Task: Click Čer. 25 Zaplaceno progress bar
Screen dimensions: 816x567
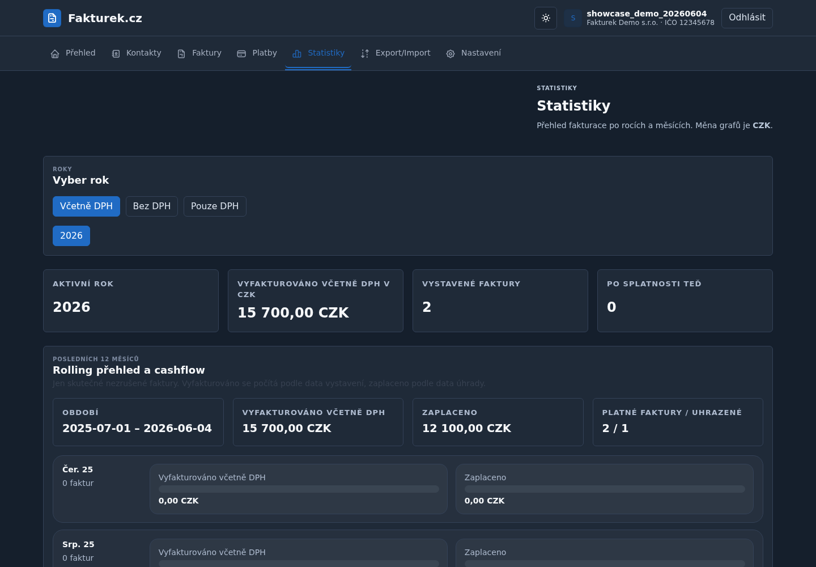Action: tap(605, 489)
